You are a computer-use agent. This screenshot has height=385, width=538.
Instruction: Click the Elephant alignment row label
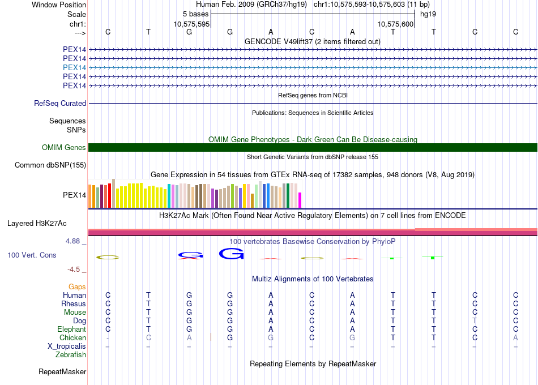point(71,329)
